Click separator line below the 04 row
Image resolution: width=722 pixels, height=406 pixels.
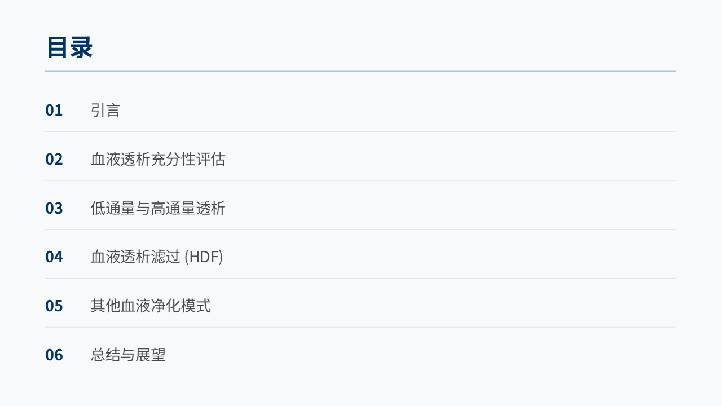(360, 279)
